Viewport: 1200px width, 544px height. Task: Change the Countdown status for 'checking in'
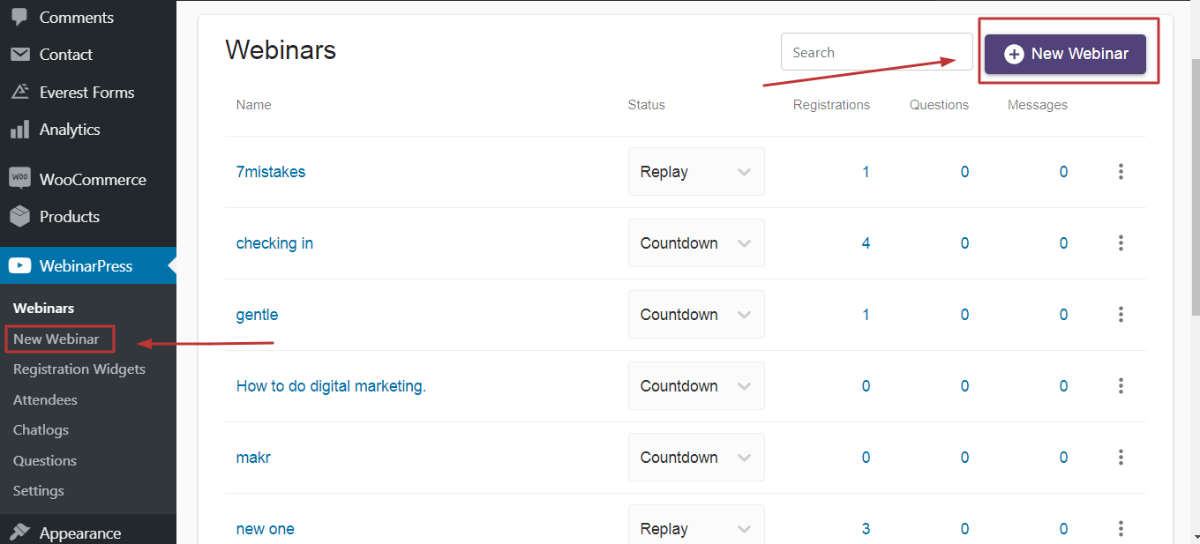click(696, 242)
